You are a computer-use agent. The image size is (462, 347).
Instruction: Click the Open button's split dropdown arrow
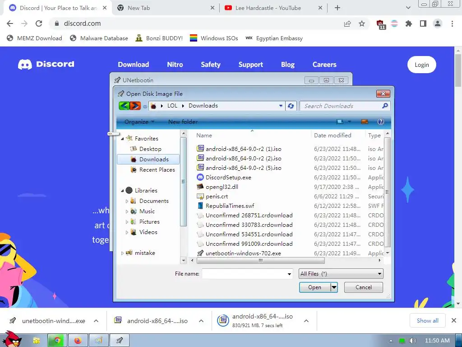tap(334, 287)
